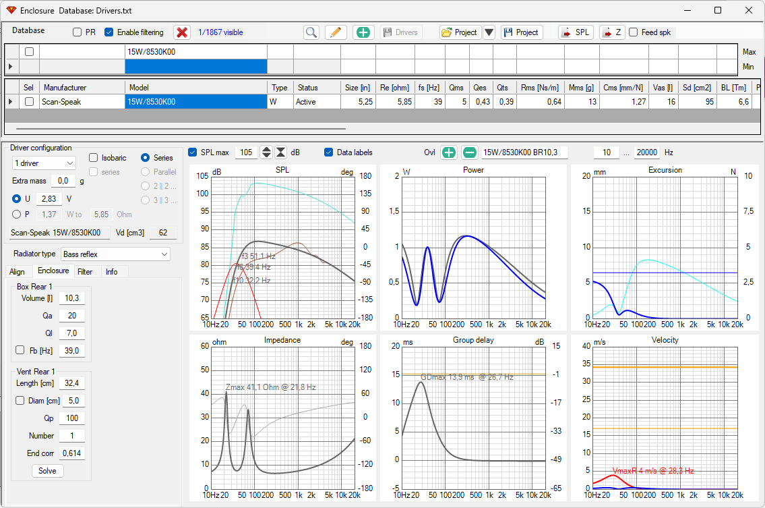Disable the Enable filtering checkbox
Screen dimensions: 765x508
pos(109,32)
